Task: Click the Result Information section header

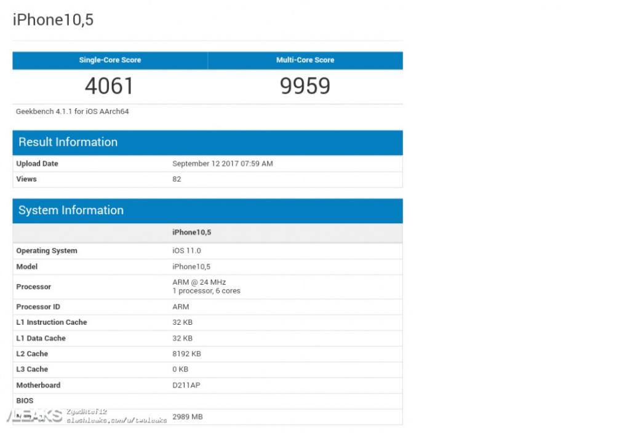Action: click(207, 142)
